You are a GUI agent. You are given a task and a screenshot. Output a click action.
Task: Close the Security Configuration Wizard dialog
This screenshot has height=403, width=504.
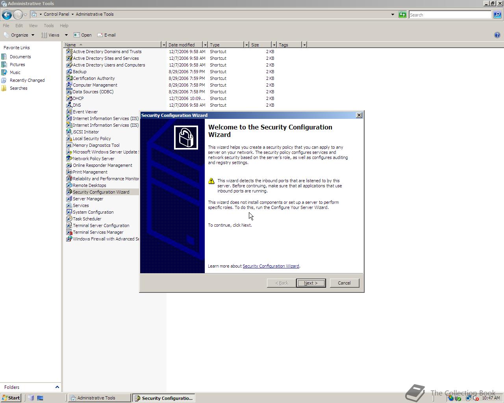pos(359,115)
